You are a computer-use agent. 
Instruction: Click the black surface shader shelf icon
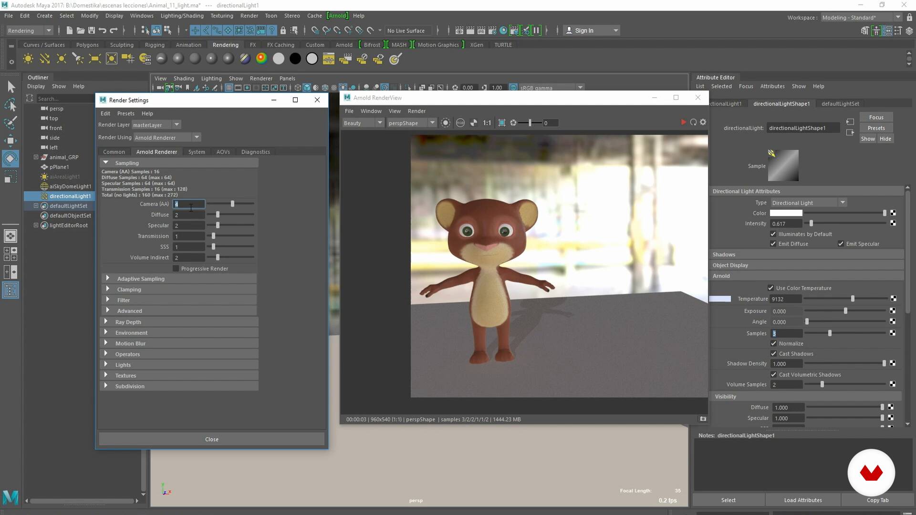coord(295,59)
